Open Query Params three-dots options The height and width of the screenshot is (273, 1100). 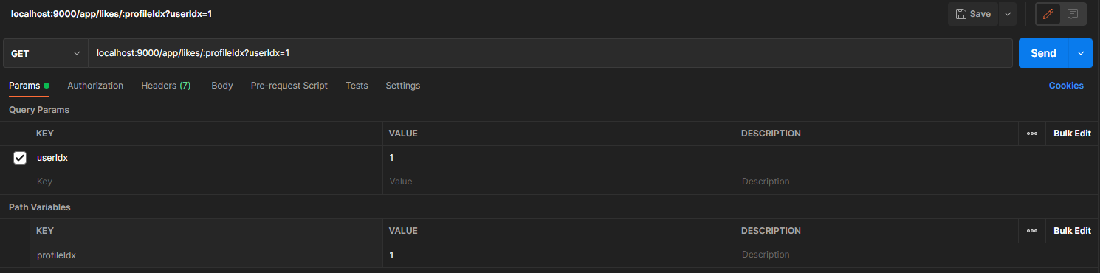tap(1032, 134)
